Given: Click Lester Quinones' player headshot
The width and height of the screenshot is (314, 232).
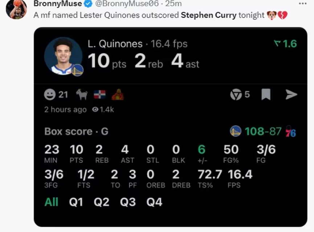Looking at the screenshot, I should [63, 56].
